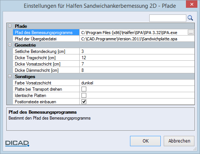Toggle Identische Platten checkbox
200x154 pixels.
pyautogui.click(x=84, y=96)
